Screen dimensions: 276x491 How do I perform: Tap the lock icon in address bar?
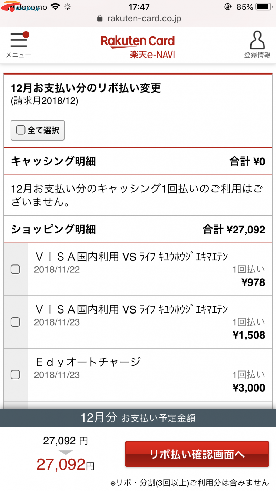[100, 18]
